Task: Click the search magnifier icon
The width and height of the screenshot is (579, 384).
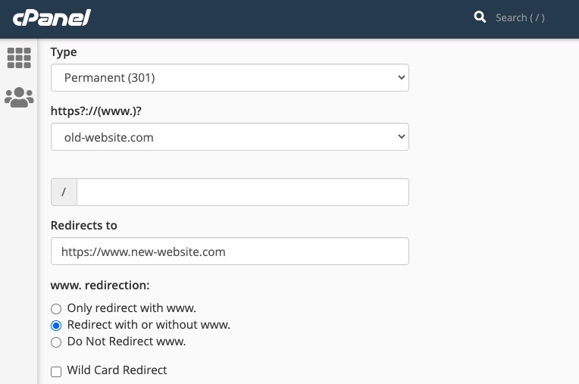Action: pos(480,17)
